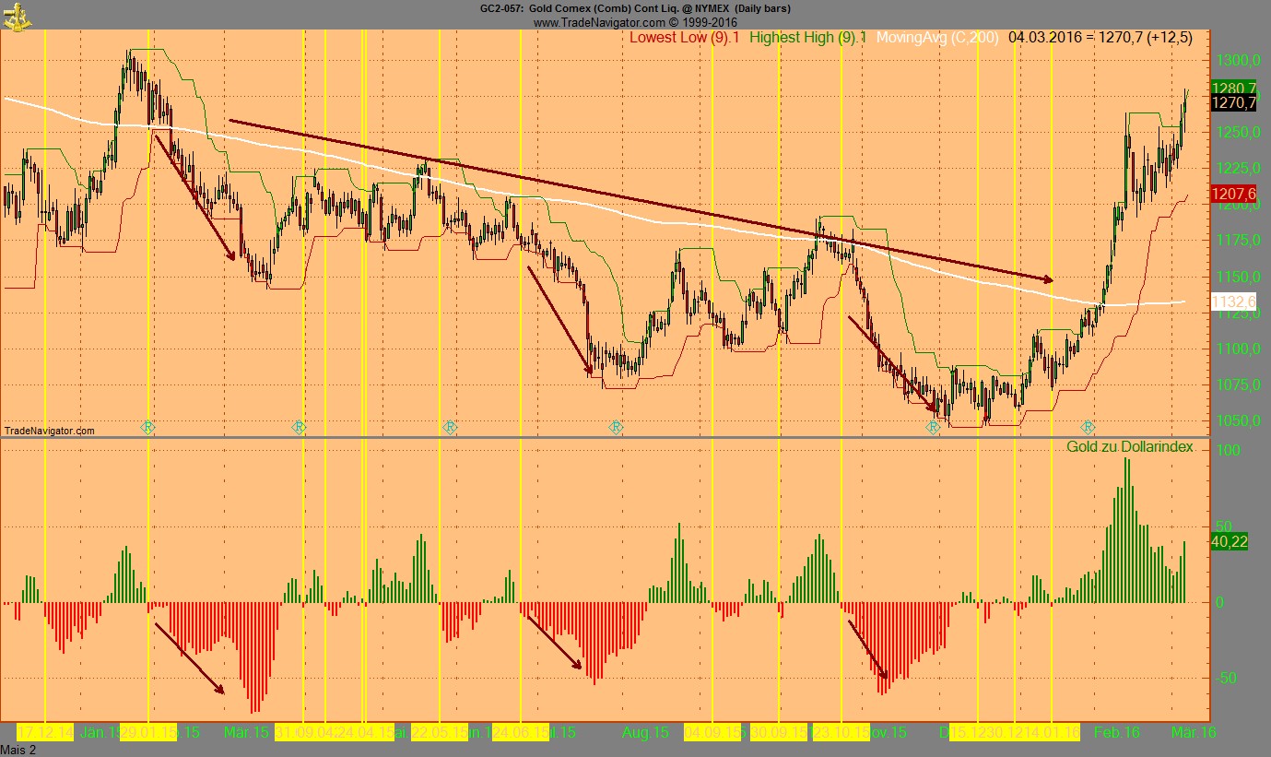Select the R marker above the Feb.16 label
The image size is (1271, 757).
(x=1088, y=427)
